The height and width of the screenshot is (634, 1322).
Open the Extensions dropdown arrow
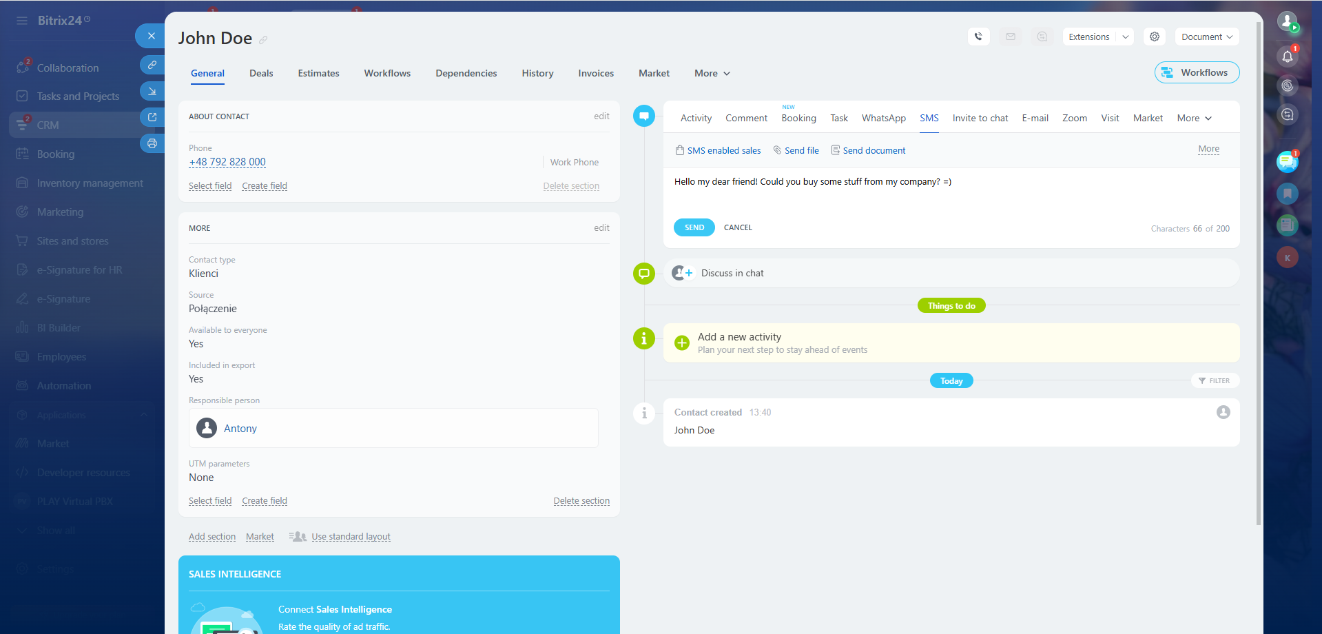click(x=1126, y=37)
